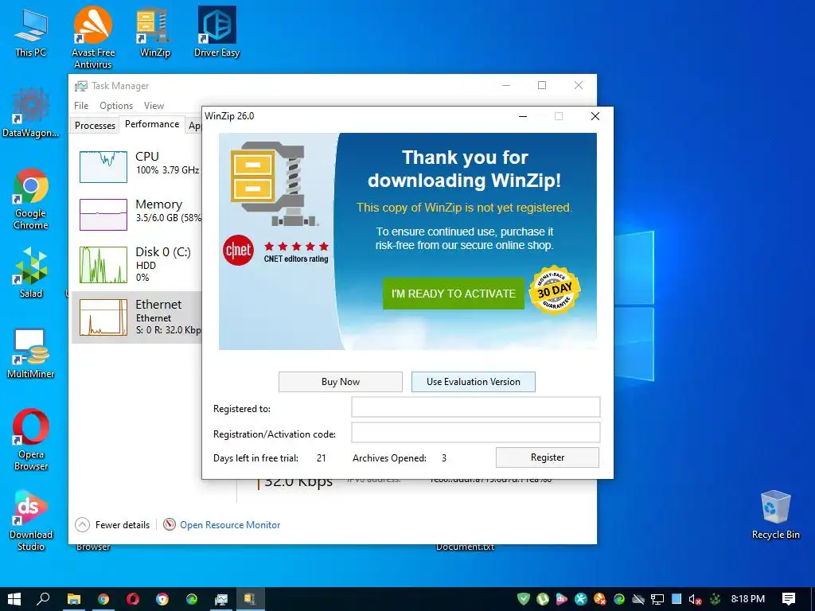Select the CPU performance graph item
815x611 pixels.
tap(137, 166)
